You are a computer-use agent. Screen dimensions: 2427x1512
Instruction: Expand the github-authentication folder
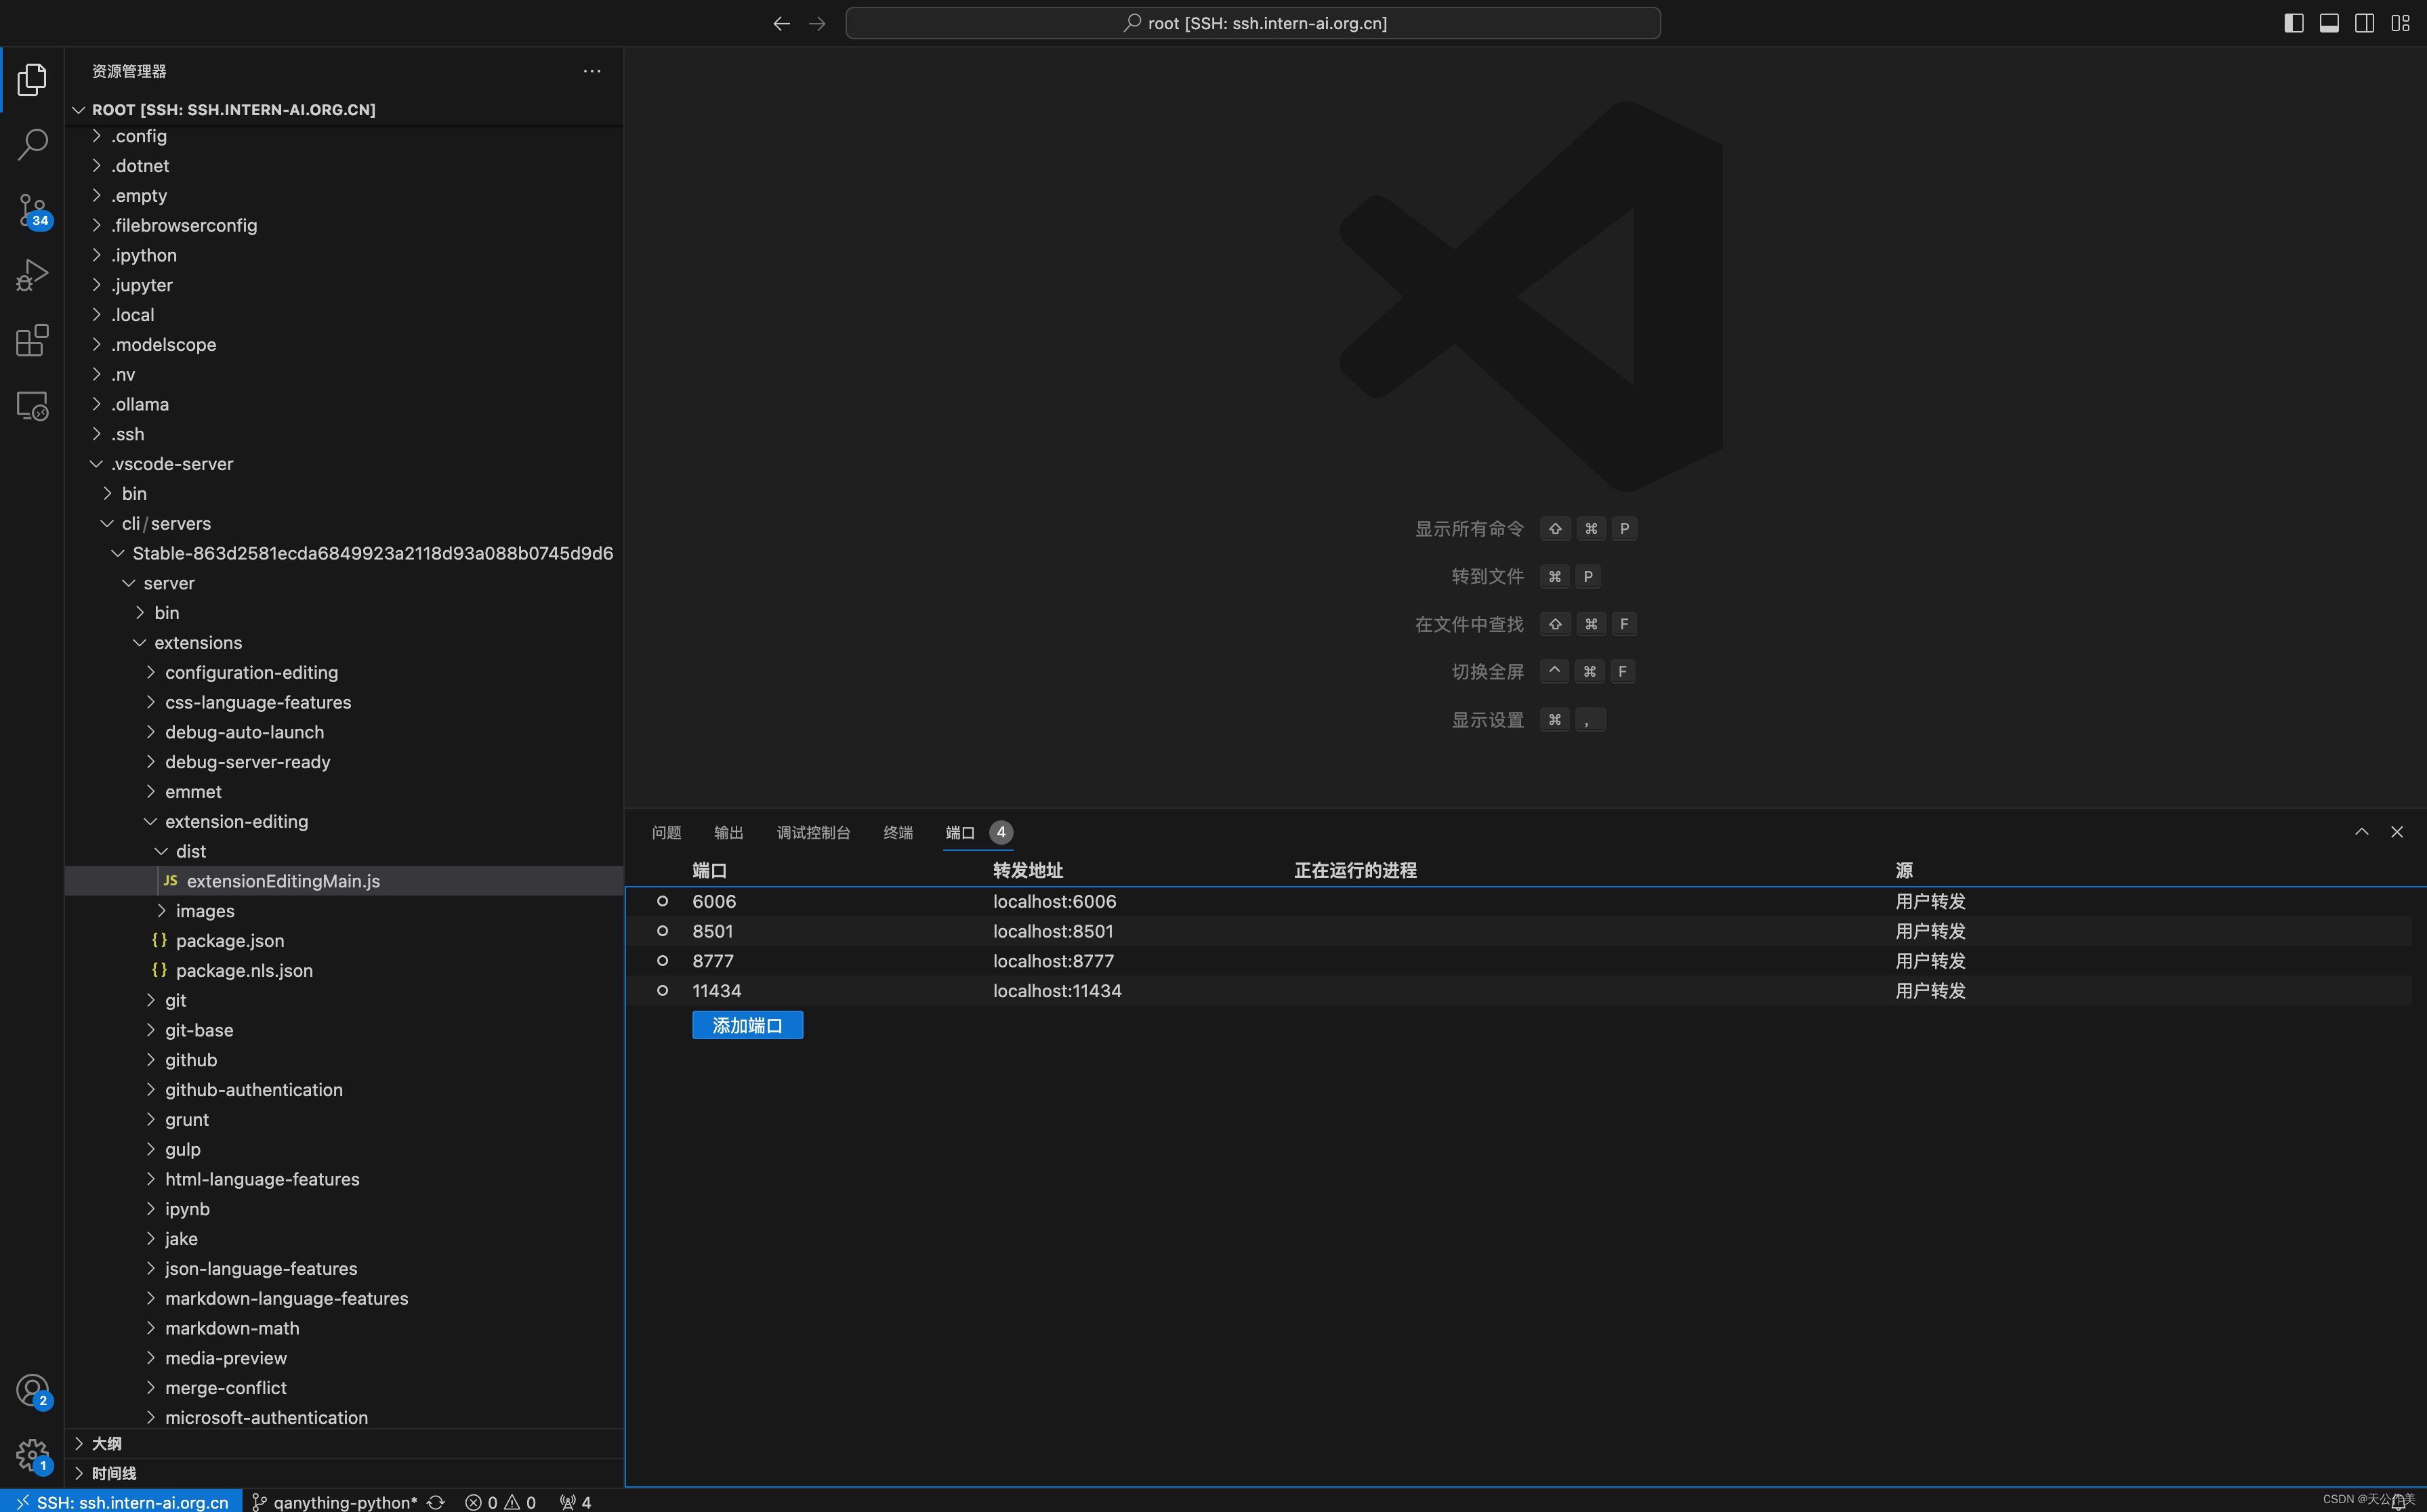pyautogui.click(x=344, y=1089)
